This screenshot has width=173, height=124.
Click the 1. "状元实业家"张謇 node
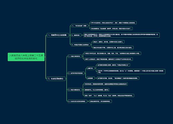click(x=80, y=25)
